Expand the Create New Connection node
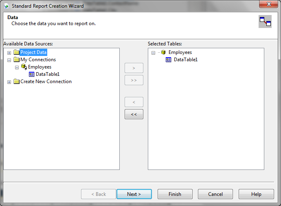 (x=9, y=82)
